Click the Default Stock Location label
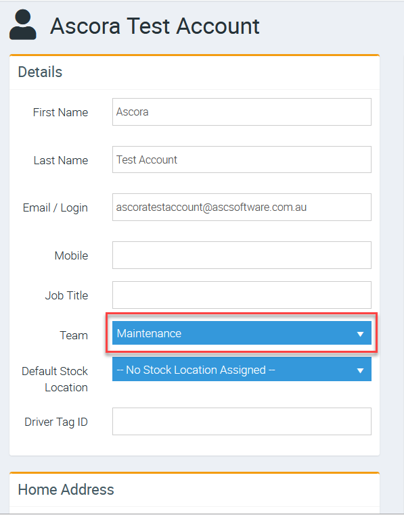 [55, 379]
